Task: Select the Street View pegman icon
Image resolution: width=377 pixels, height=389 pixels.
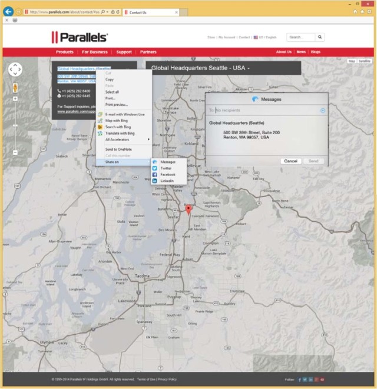Action: (x=15, y=88)
